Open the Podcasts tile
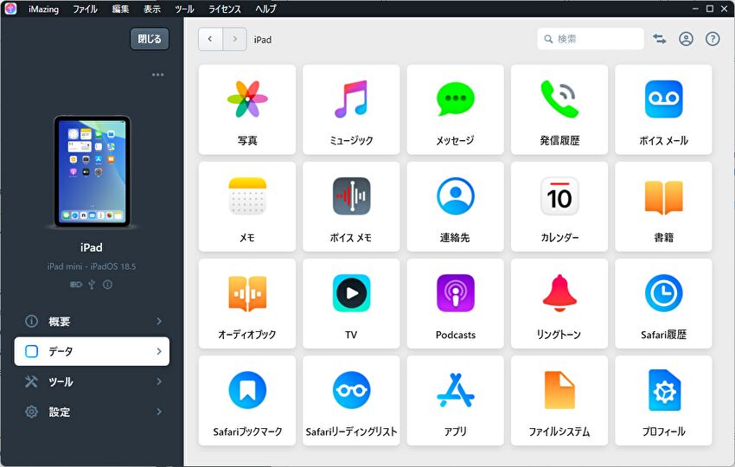The width and height of the screenshot is (735, 467). pyautogui.click(x=455, y=304)
